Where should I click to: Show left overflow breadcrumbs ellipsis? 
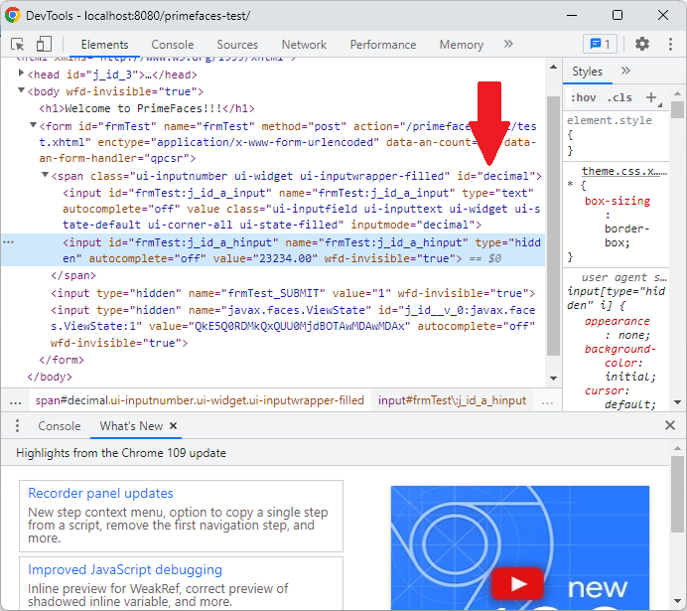click(x=15, y=401)
